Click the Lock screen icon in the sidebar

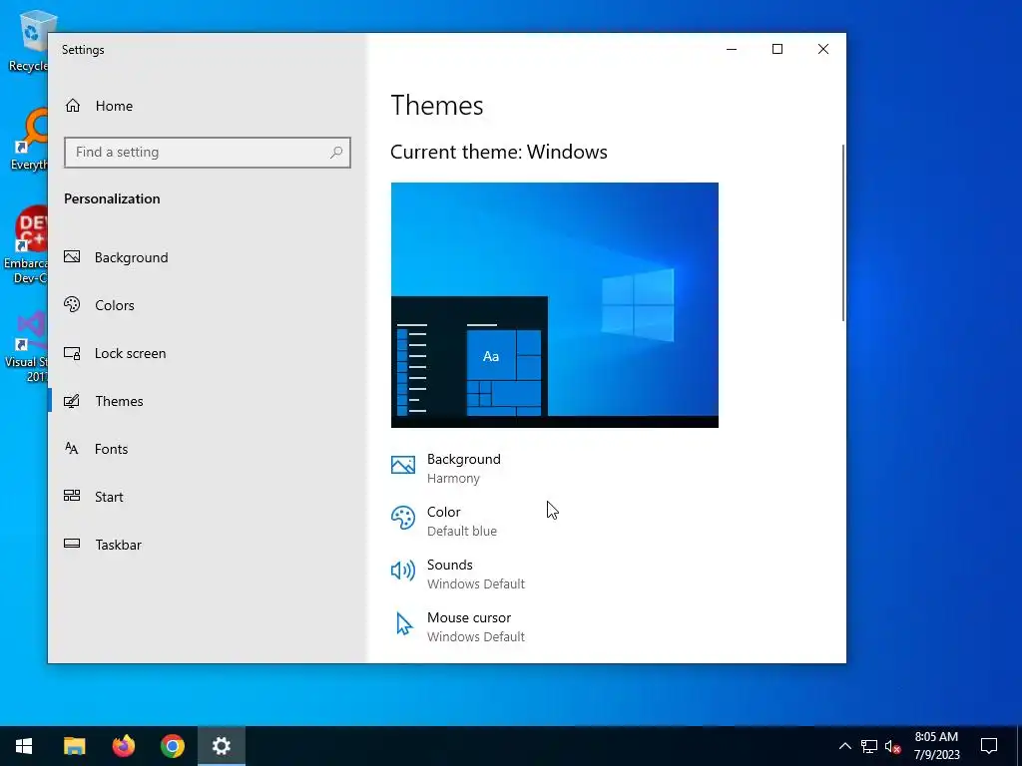point(72,353)
